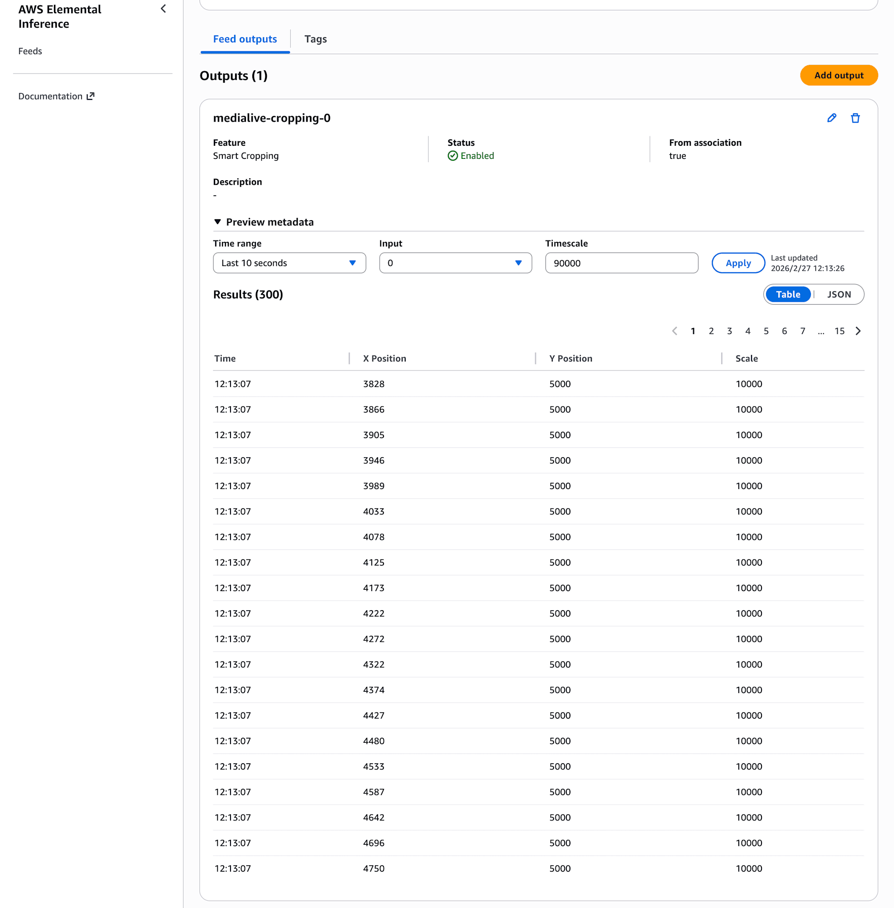Image resolution: width=894 pixels, height=908 pixels.
Task: Open the Time range dropdown
Action: (x=289, y=263)
